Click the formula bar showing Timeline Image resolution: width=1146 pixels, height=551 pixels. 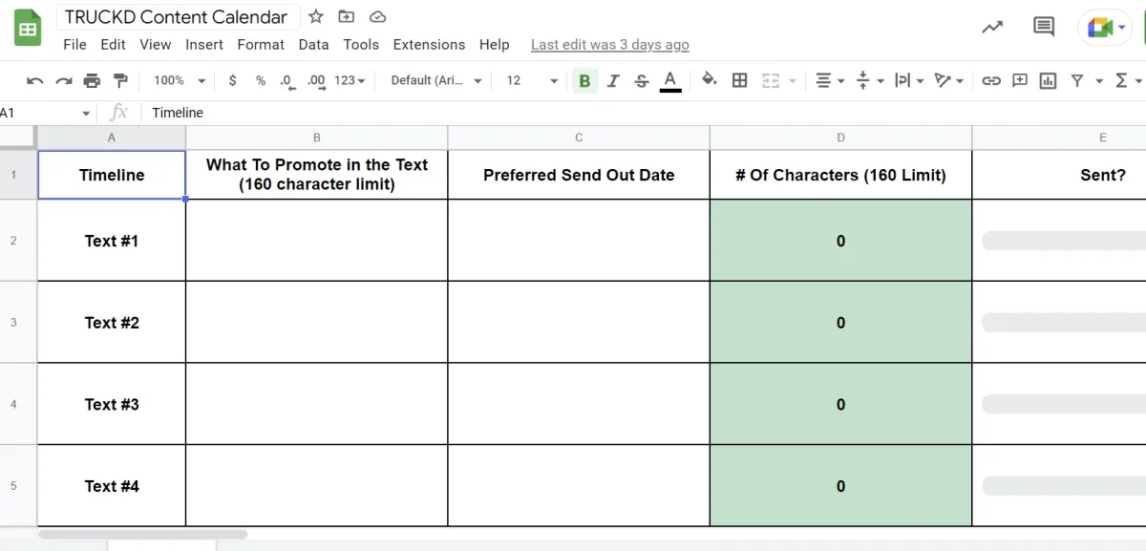point(645,113)
